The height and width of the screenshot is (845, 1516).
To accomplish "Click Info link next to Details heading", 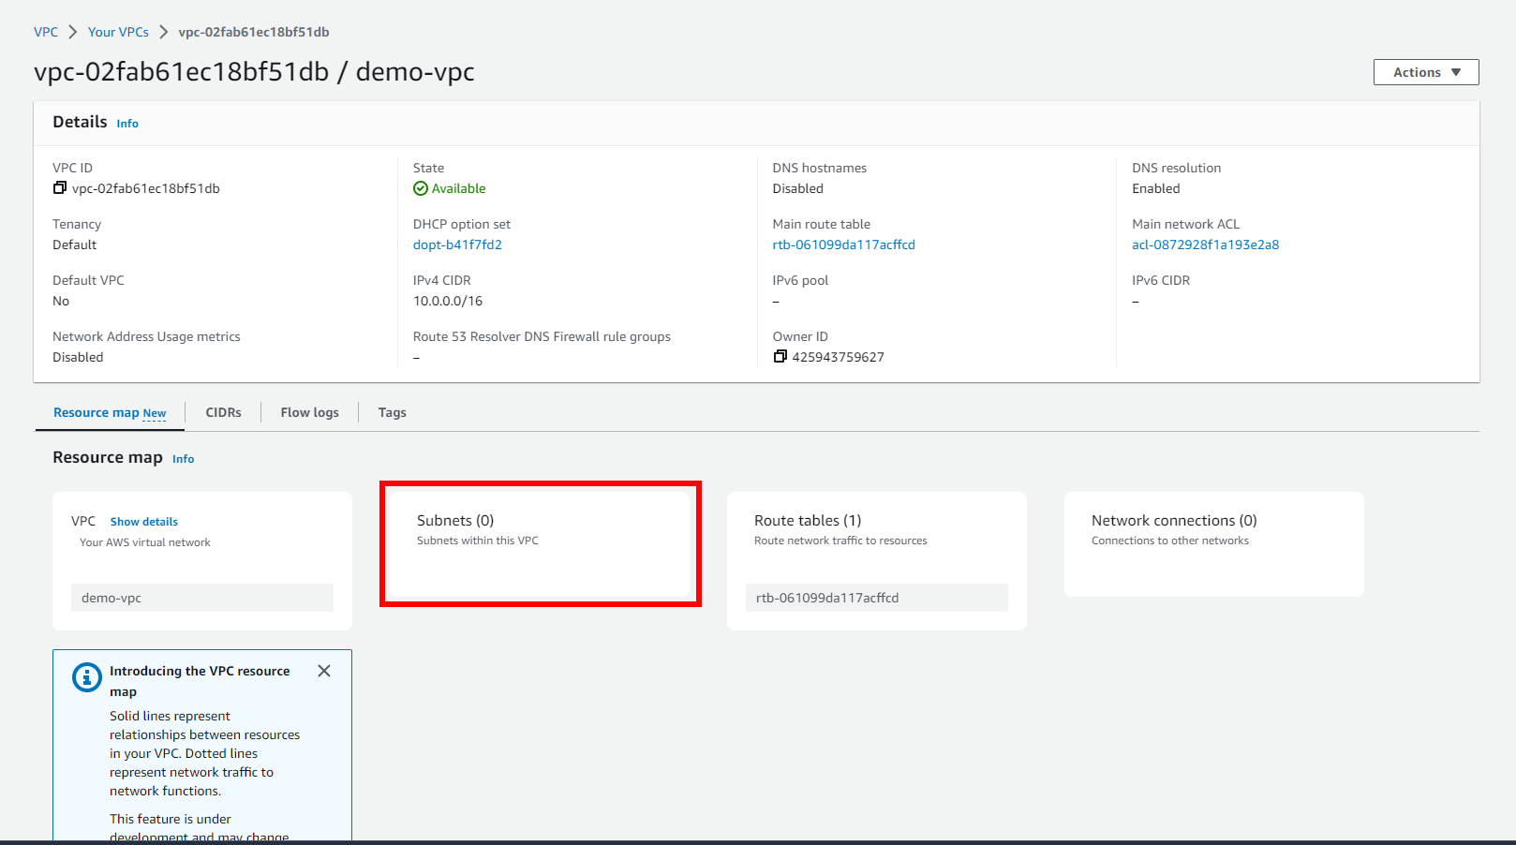I will [127, 124].
